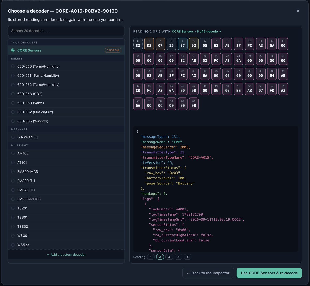Select the CORE Sensors radio button
The image size is (310, 286).
tap(13, 50)
